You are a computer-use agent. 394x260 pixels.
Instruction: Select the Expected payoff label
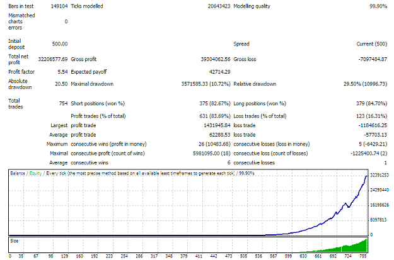pyautogui.click(x=89, y=72)
